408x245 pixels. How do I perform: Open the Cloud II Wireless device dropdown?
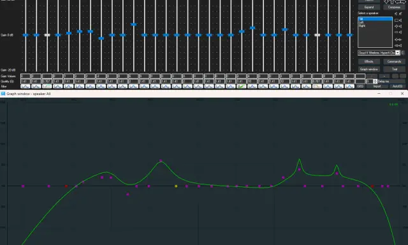pyautogui.click(x=379, y=52)
